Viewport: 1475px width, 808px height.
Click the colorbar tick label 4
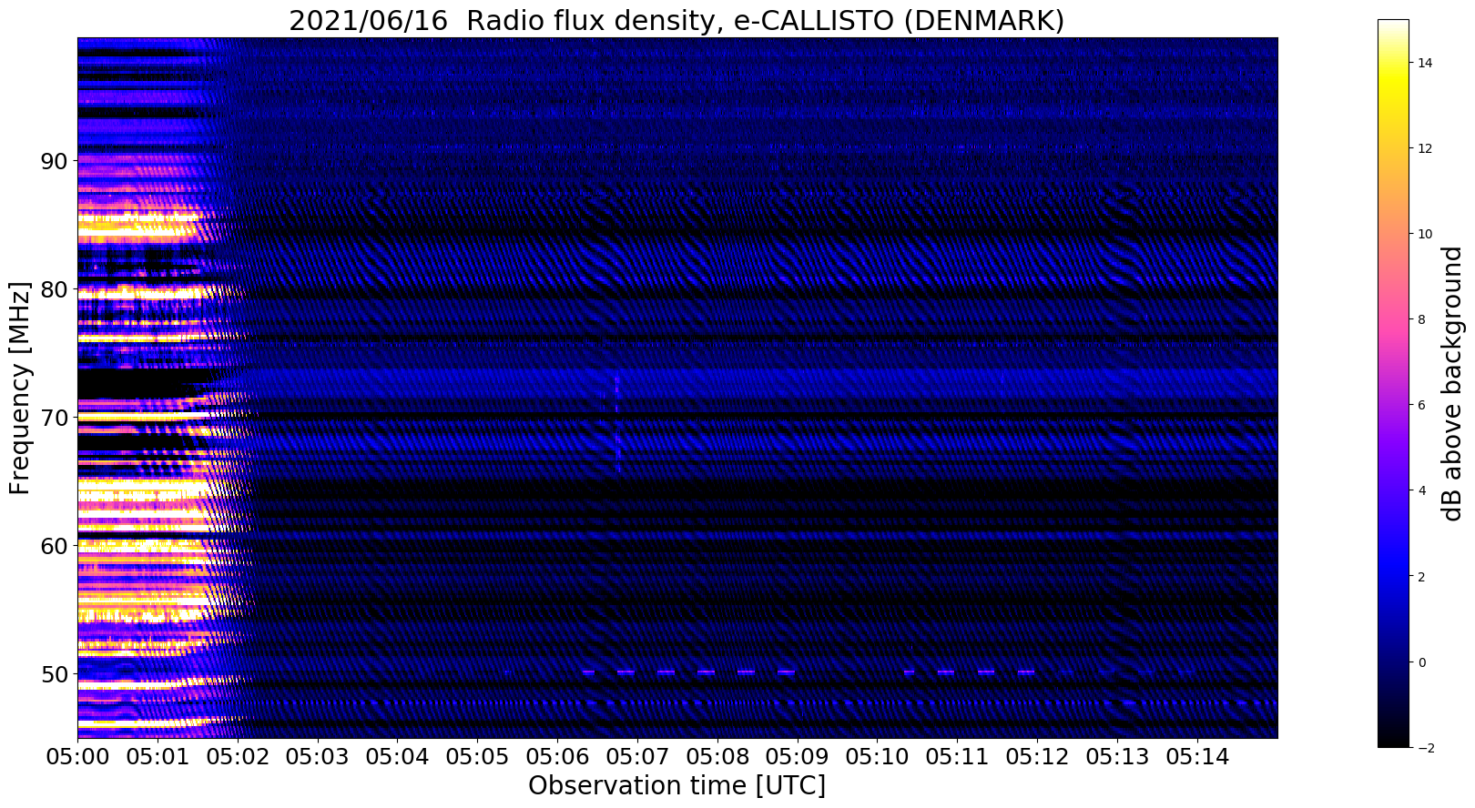[1421, 490]
